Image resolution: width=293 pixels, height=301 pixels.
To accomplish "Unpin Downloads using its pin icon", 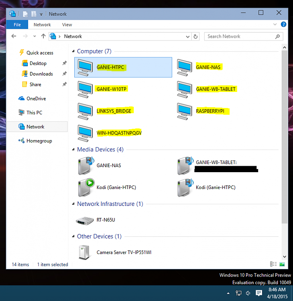I will click(x=65, y=74).
